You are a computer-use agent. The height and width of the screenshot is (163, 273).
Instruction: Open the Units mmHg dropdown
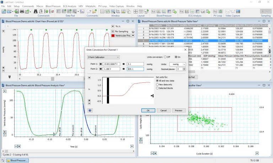[x=178, y=64]
